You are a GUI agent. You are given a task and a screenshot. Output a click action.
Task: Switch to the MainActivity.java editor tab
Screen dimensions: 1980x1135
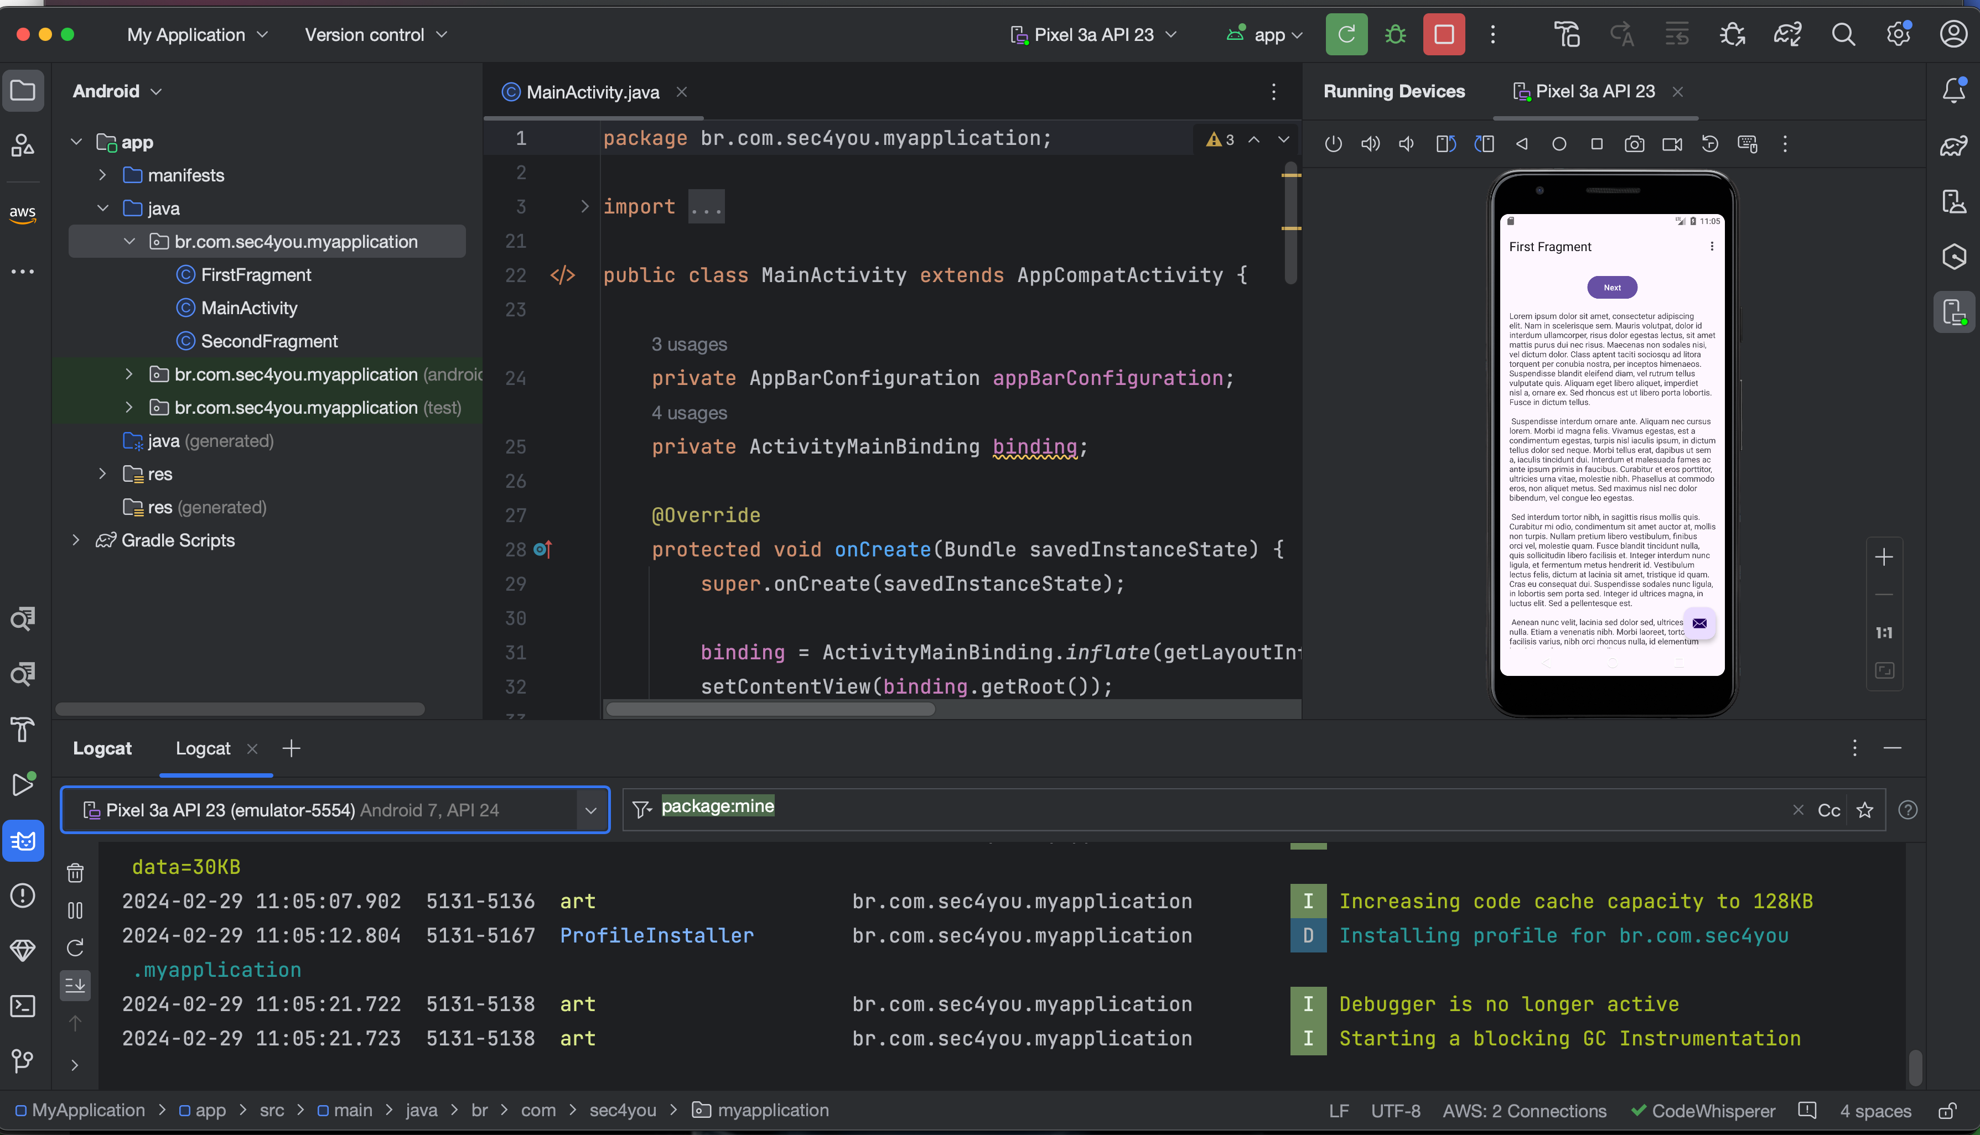click(592, 92)
